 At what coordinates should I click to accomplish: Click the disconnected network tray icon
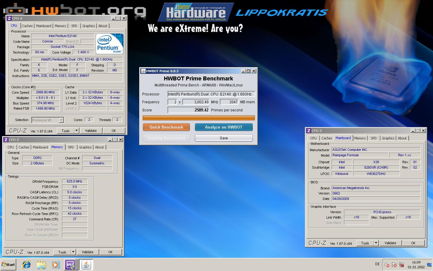pyautogui.click(x=401, y=265)
